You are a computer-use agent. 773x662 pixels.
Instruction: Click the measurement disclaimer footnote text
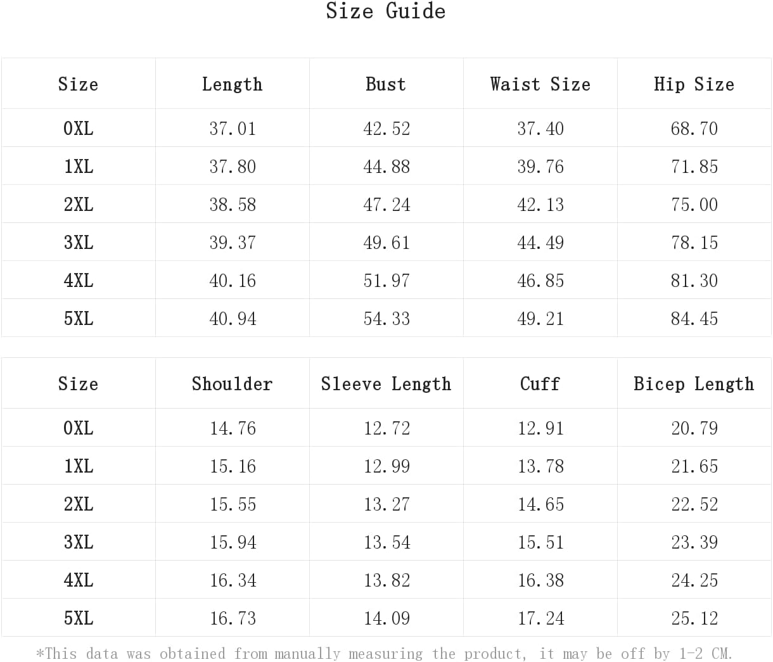(385, 653)
